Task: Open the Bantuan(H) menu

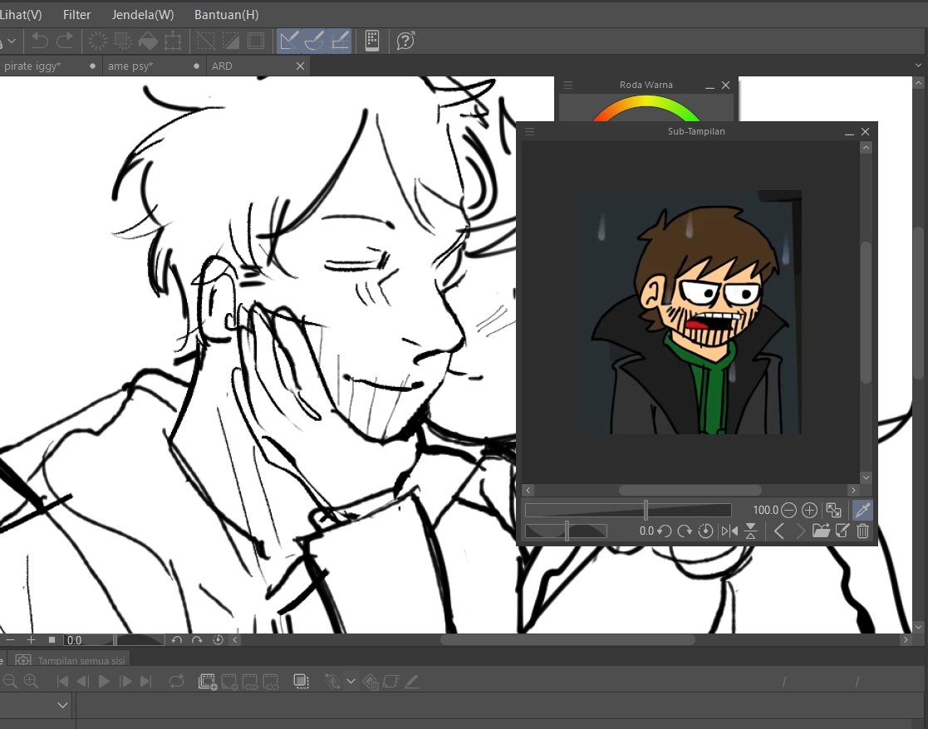Action: pyautogui.click(x=227, y=15)
